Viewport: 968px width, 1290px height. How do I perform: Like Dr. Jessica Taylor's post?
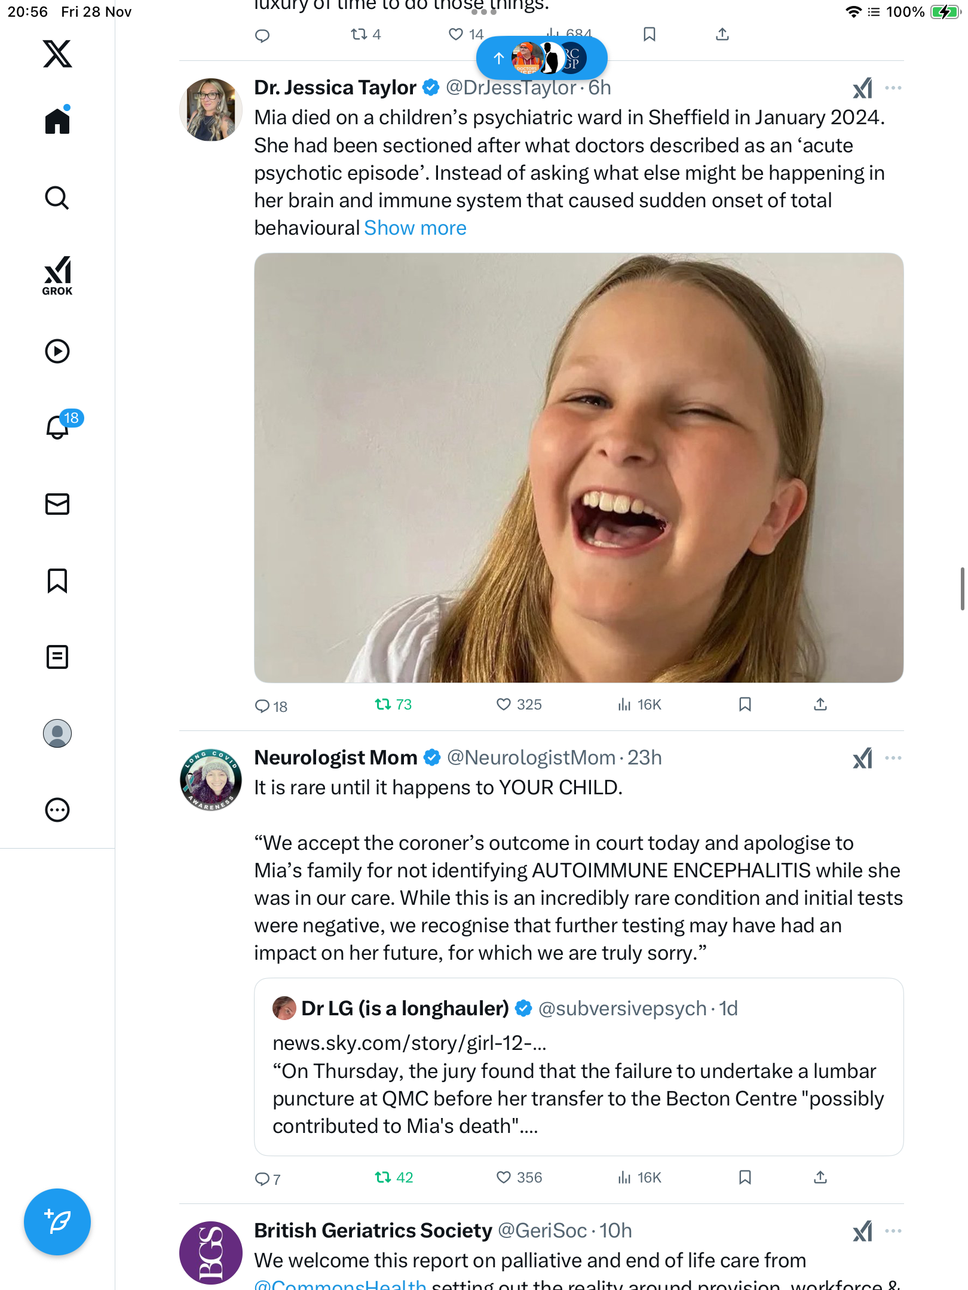[x=504, y=705]
